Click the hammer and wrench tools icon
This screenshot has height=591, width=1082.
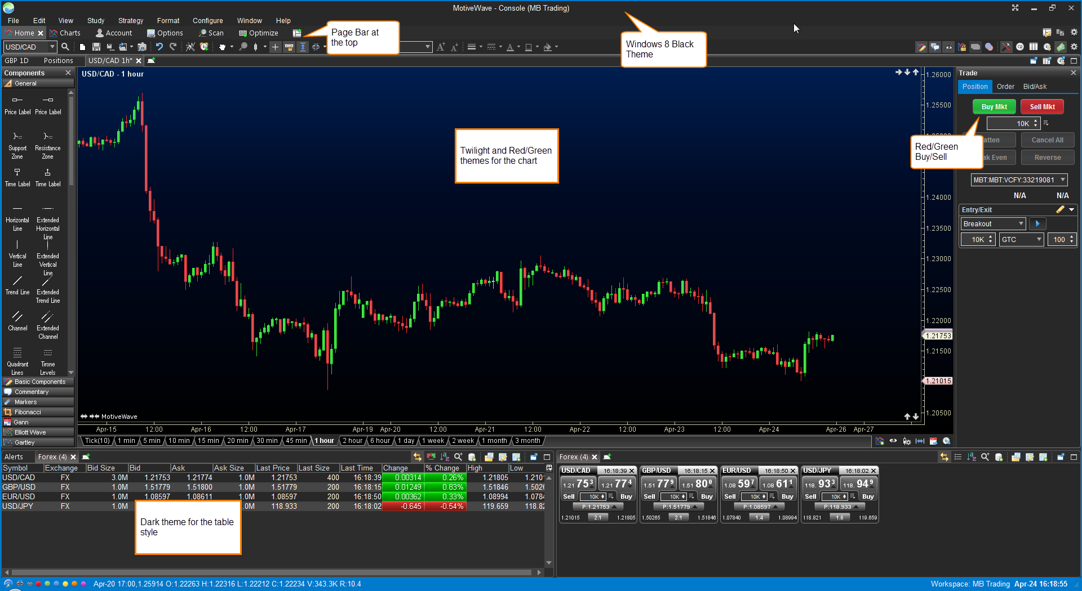(1006, 47)
